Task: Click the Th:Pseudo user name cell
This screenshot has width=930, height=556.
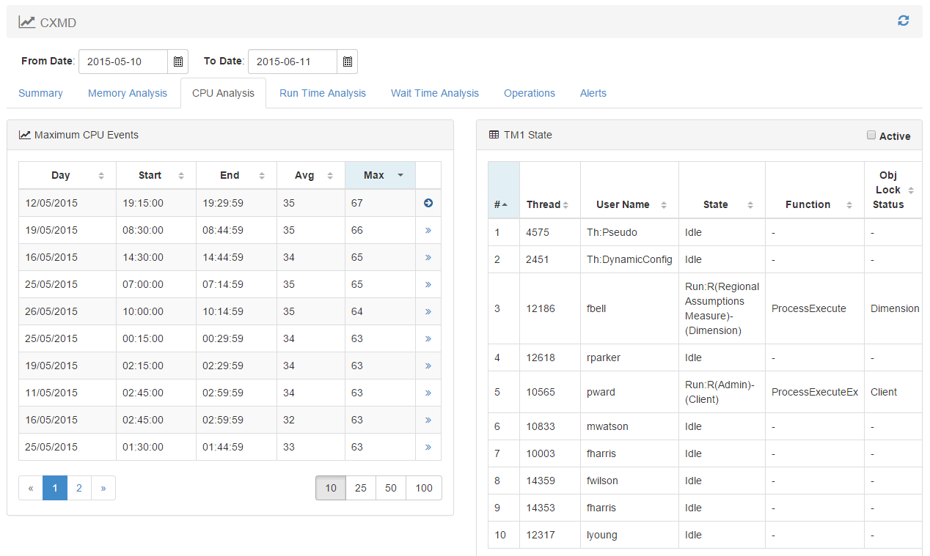Action: (x=629, y=232)
